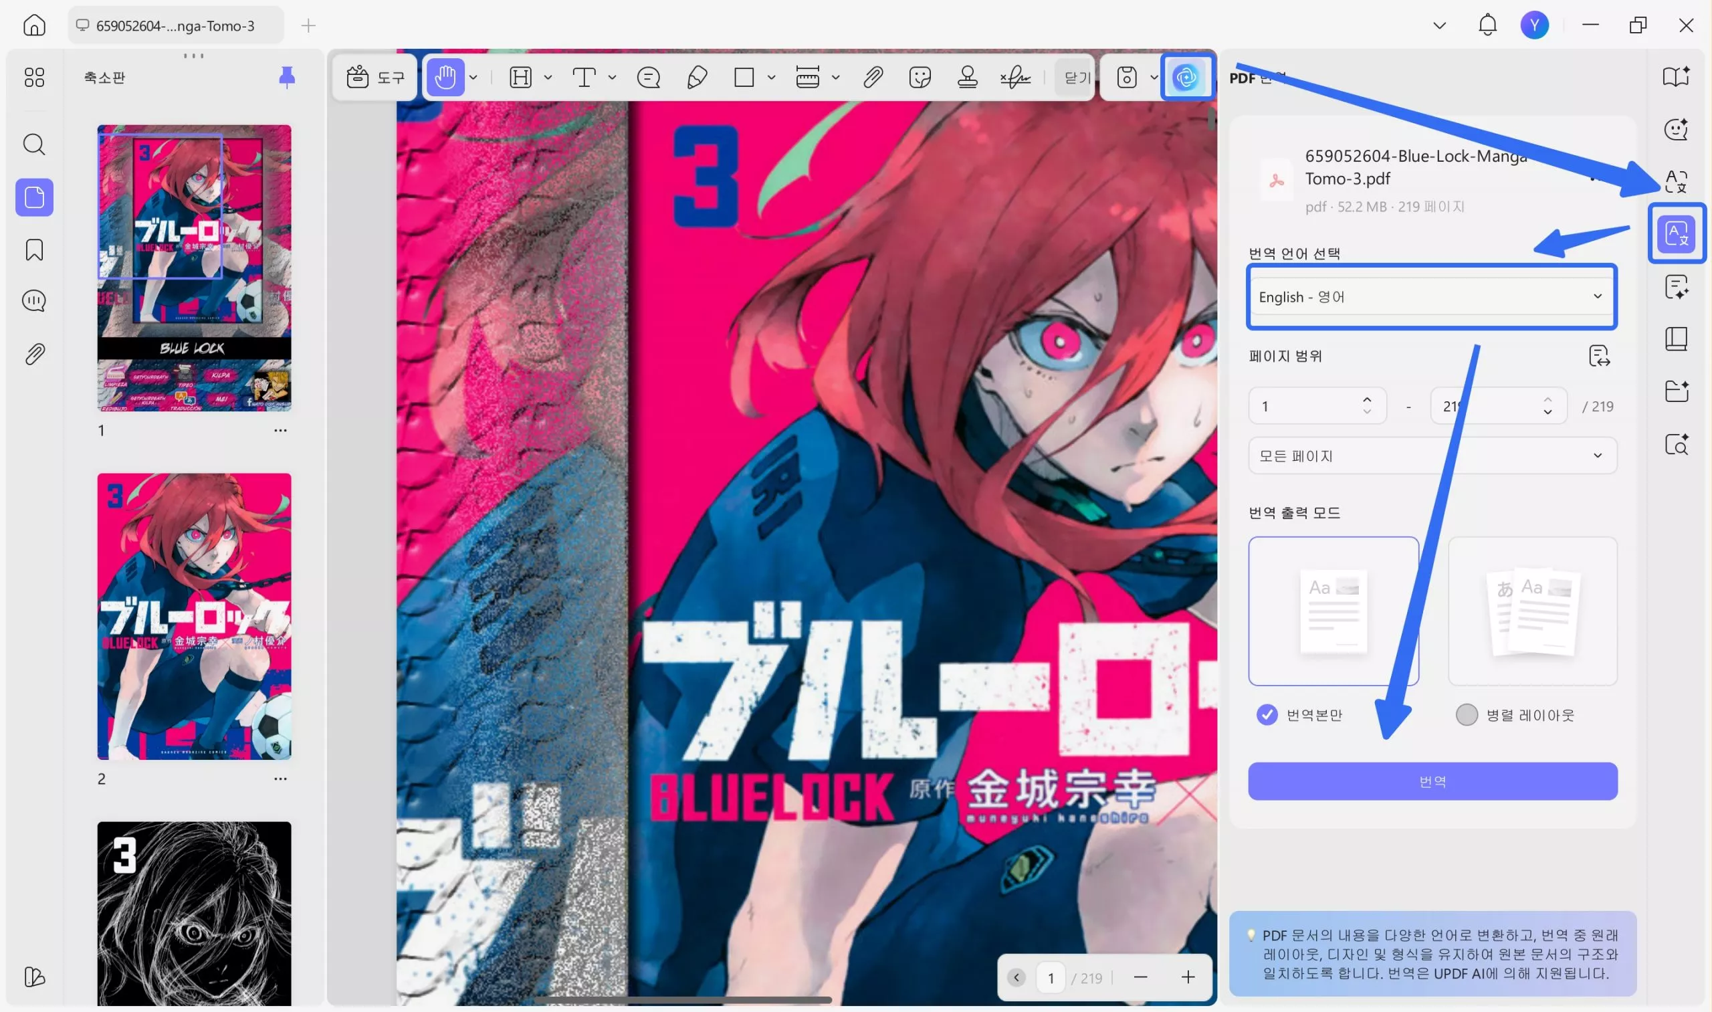Select the measurement ruler tool

click(808, 78)
